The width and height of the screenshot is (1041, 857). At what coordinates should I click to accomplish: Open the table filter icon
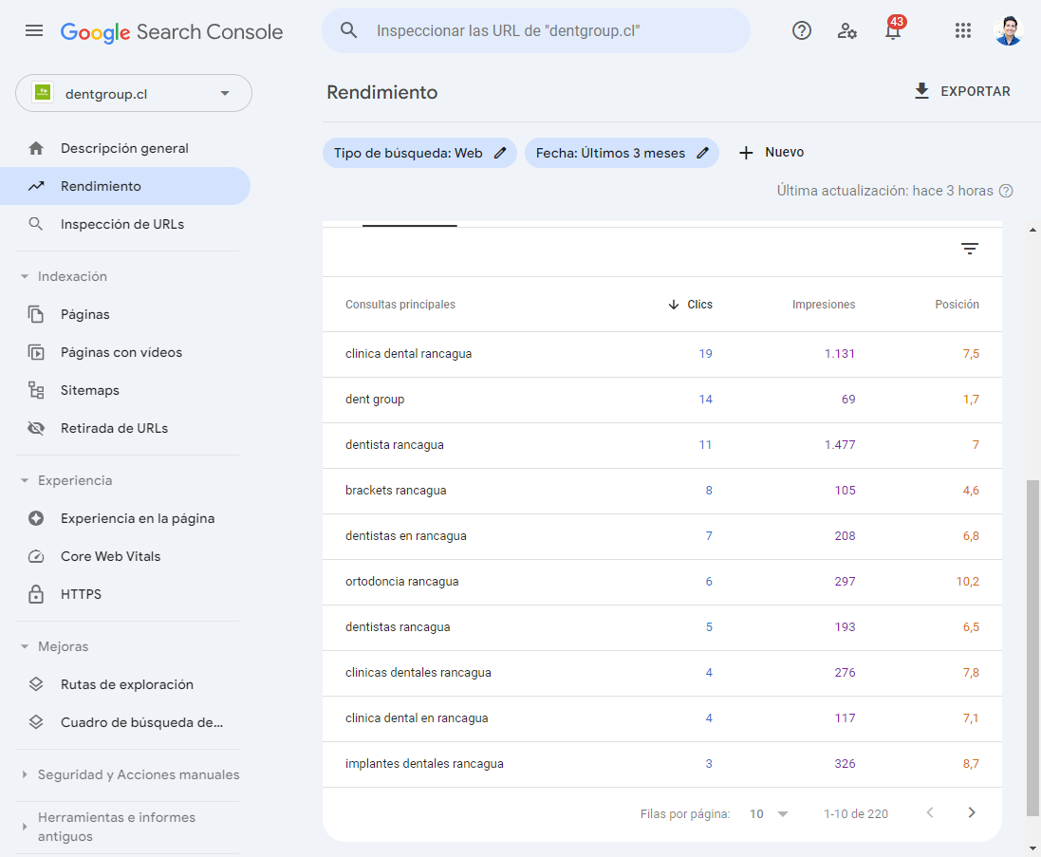tap(970, 248)
